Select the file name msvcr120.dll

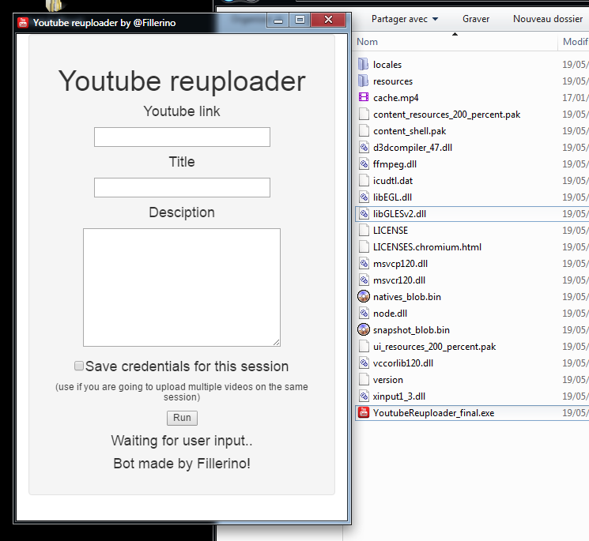coord(399,280)
